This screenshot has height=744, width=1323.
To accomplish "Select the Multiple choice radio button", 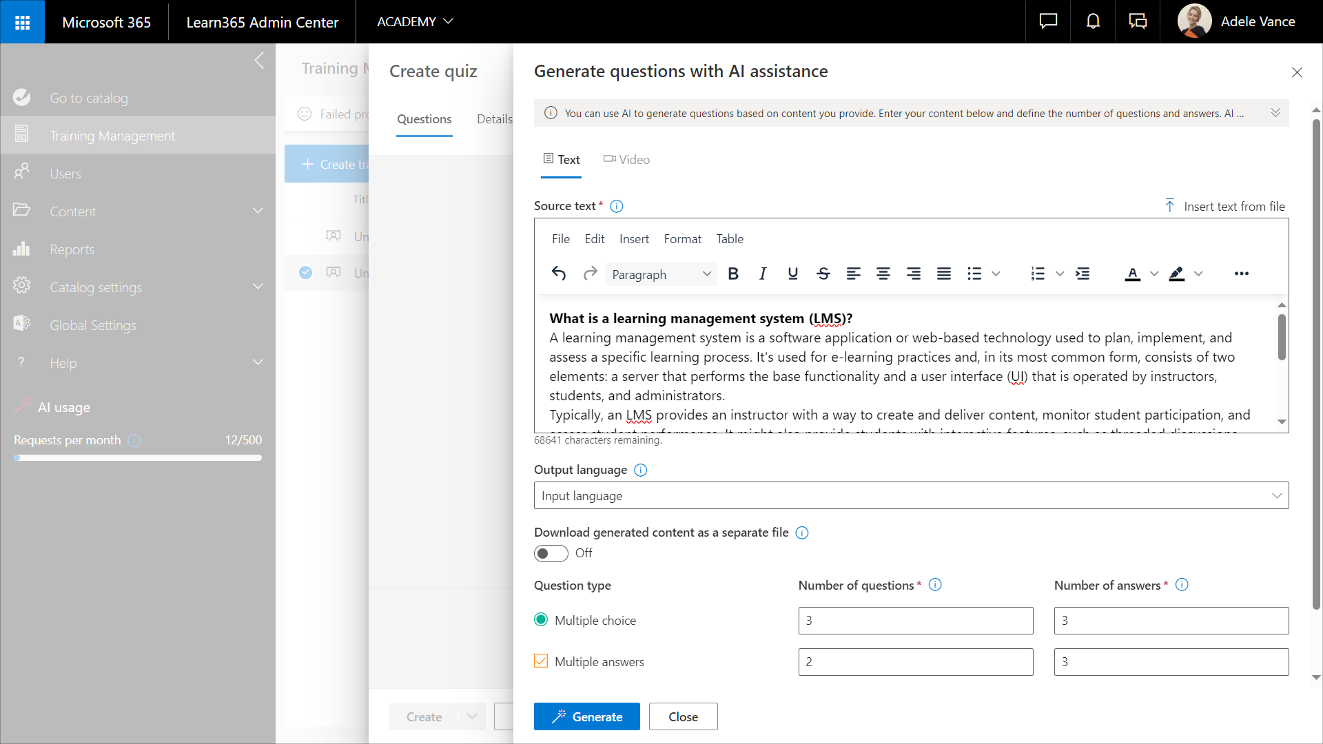I will click(541, 620).
